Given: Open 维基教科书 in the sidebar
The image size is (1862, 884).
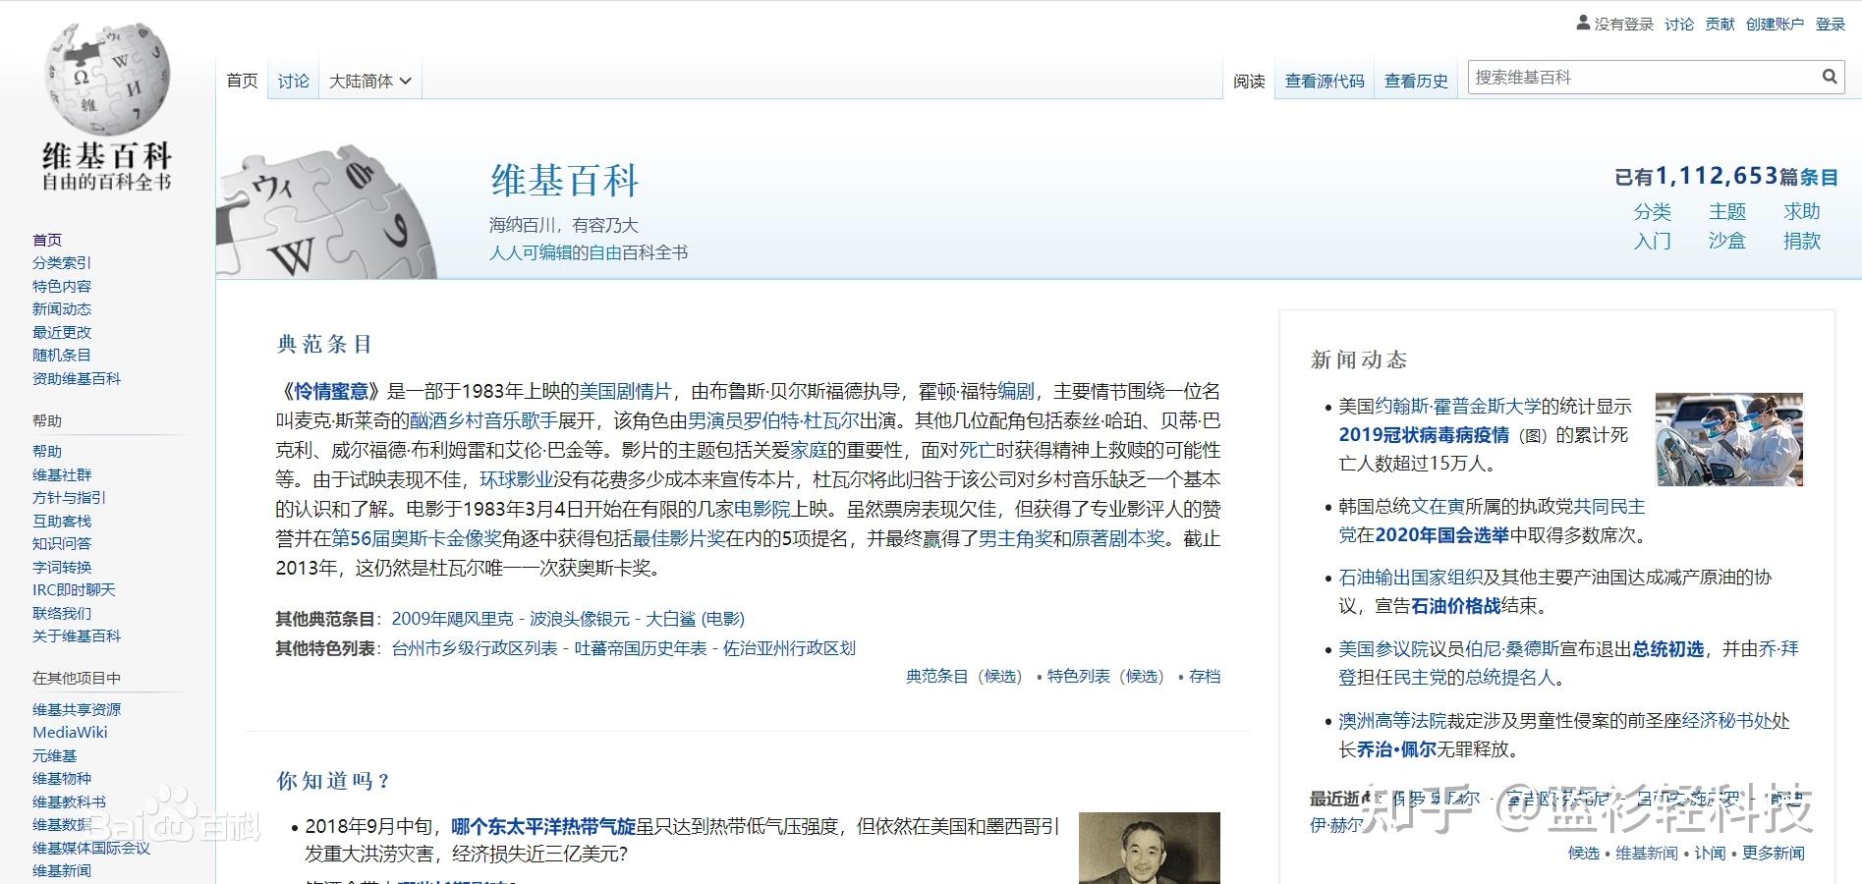Looking at the screenshot, I should 69,801.
